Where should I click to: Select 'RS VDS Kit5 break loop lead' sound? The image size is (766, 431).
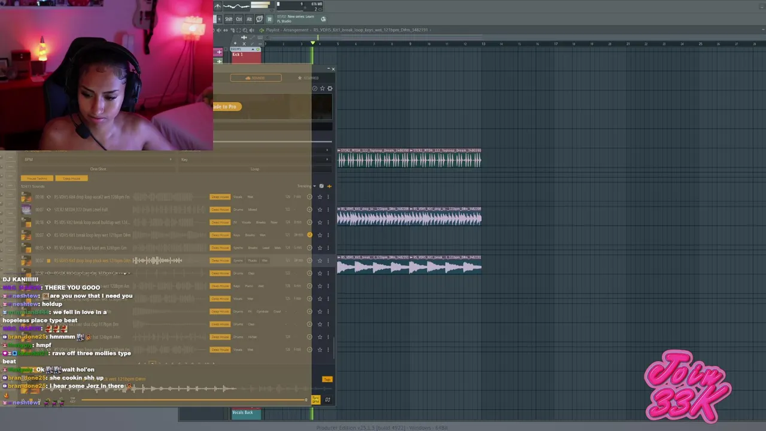pos(90,248)
